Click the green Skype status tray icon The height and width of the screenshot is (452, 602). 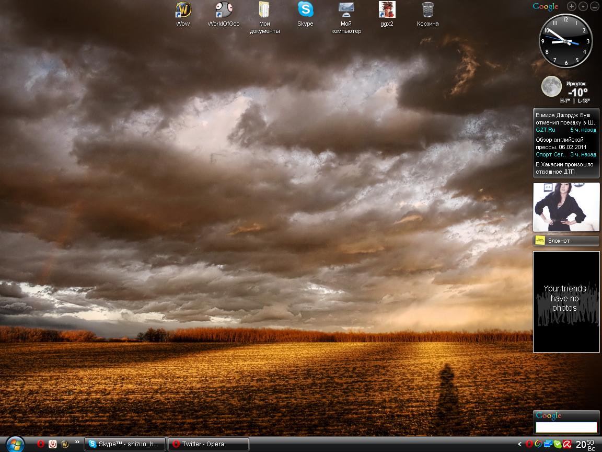pyautogui.click(x=558, y=444)
